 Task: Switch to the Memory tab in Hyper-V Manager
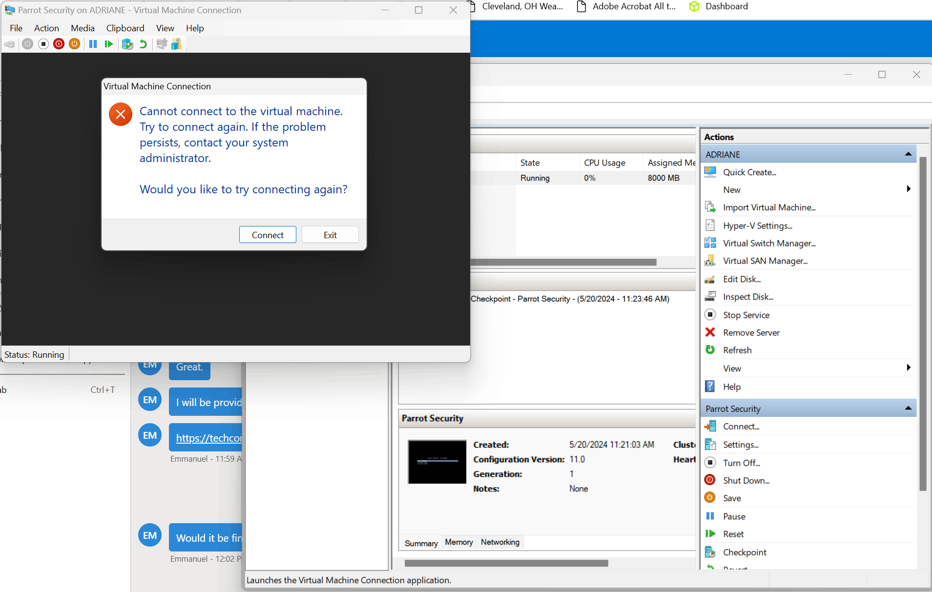[459, 542]
